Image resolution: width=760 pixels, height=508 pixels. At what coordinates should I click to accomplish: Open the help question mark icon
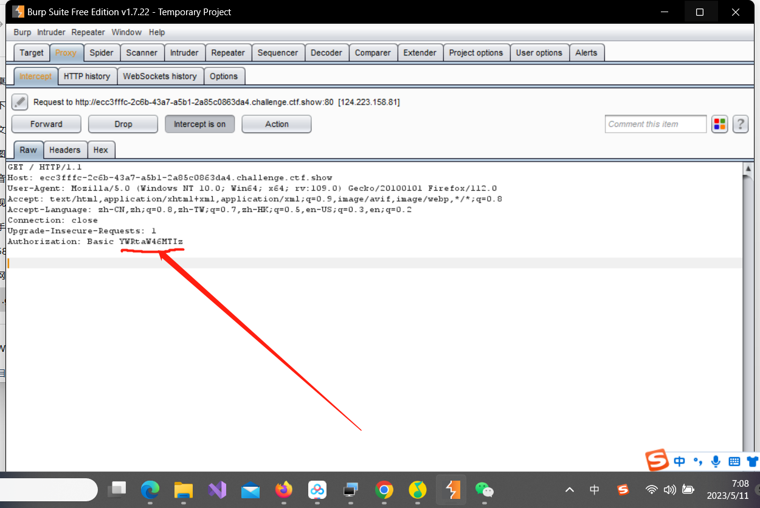(740, 124)
